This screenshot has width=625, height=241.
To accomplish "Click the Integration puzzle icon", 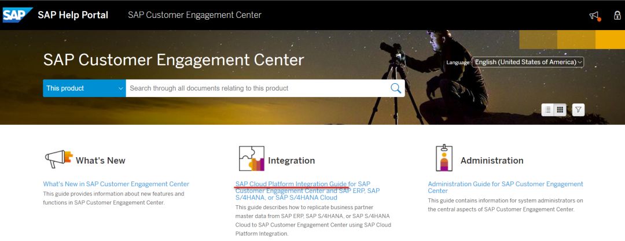I will 252,158.
